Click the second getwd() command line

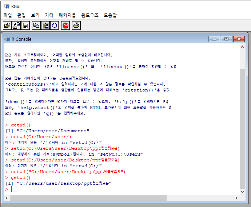point(18,177)
